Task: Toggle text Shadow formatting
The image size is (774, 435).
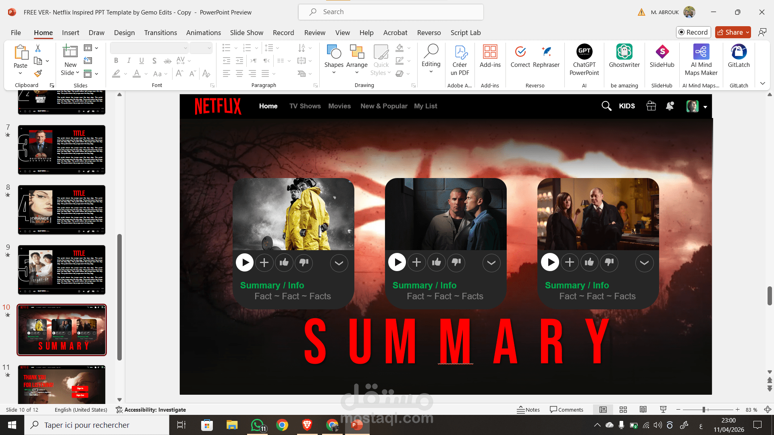Action: 154,60
